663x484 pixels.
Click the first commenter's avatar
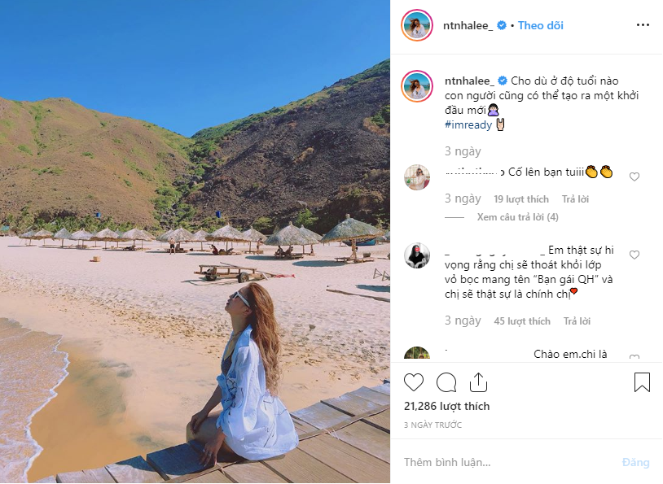pyautogui.click(x=416, y=177)
